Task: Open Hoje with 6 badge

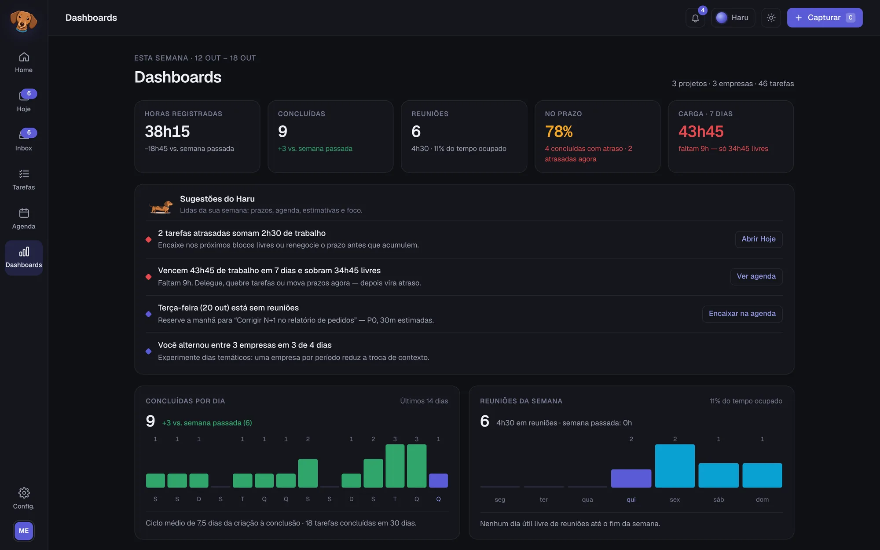Action: (24, 101)
